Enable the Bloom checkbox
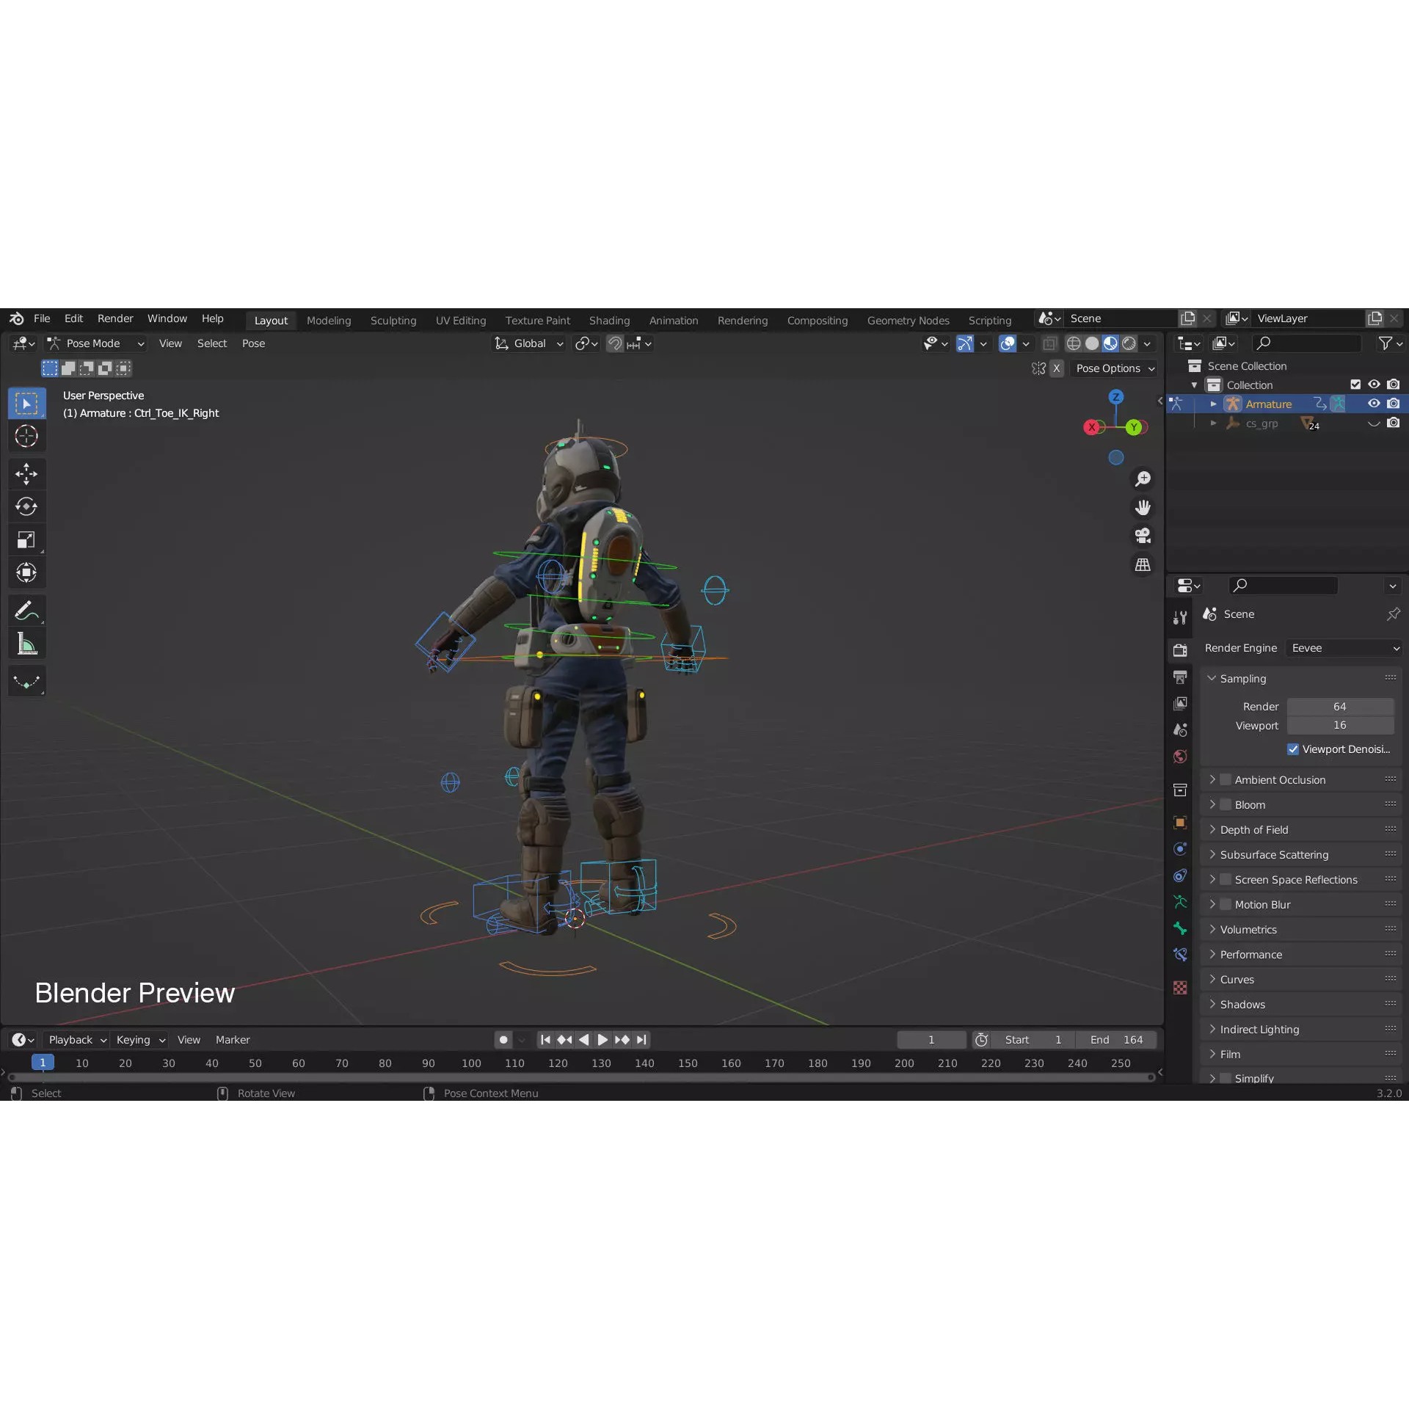The width and height of the screenshot is (1409, 1409). (x=1226, y=805)
